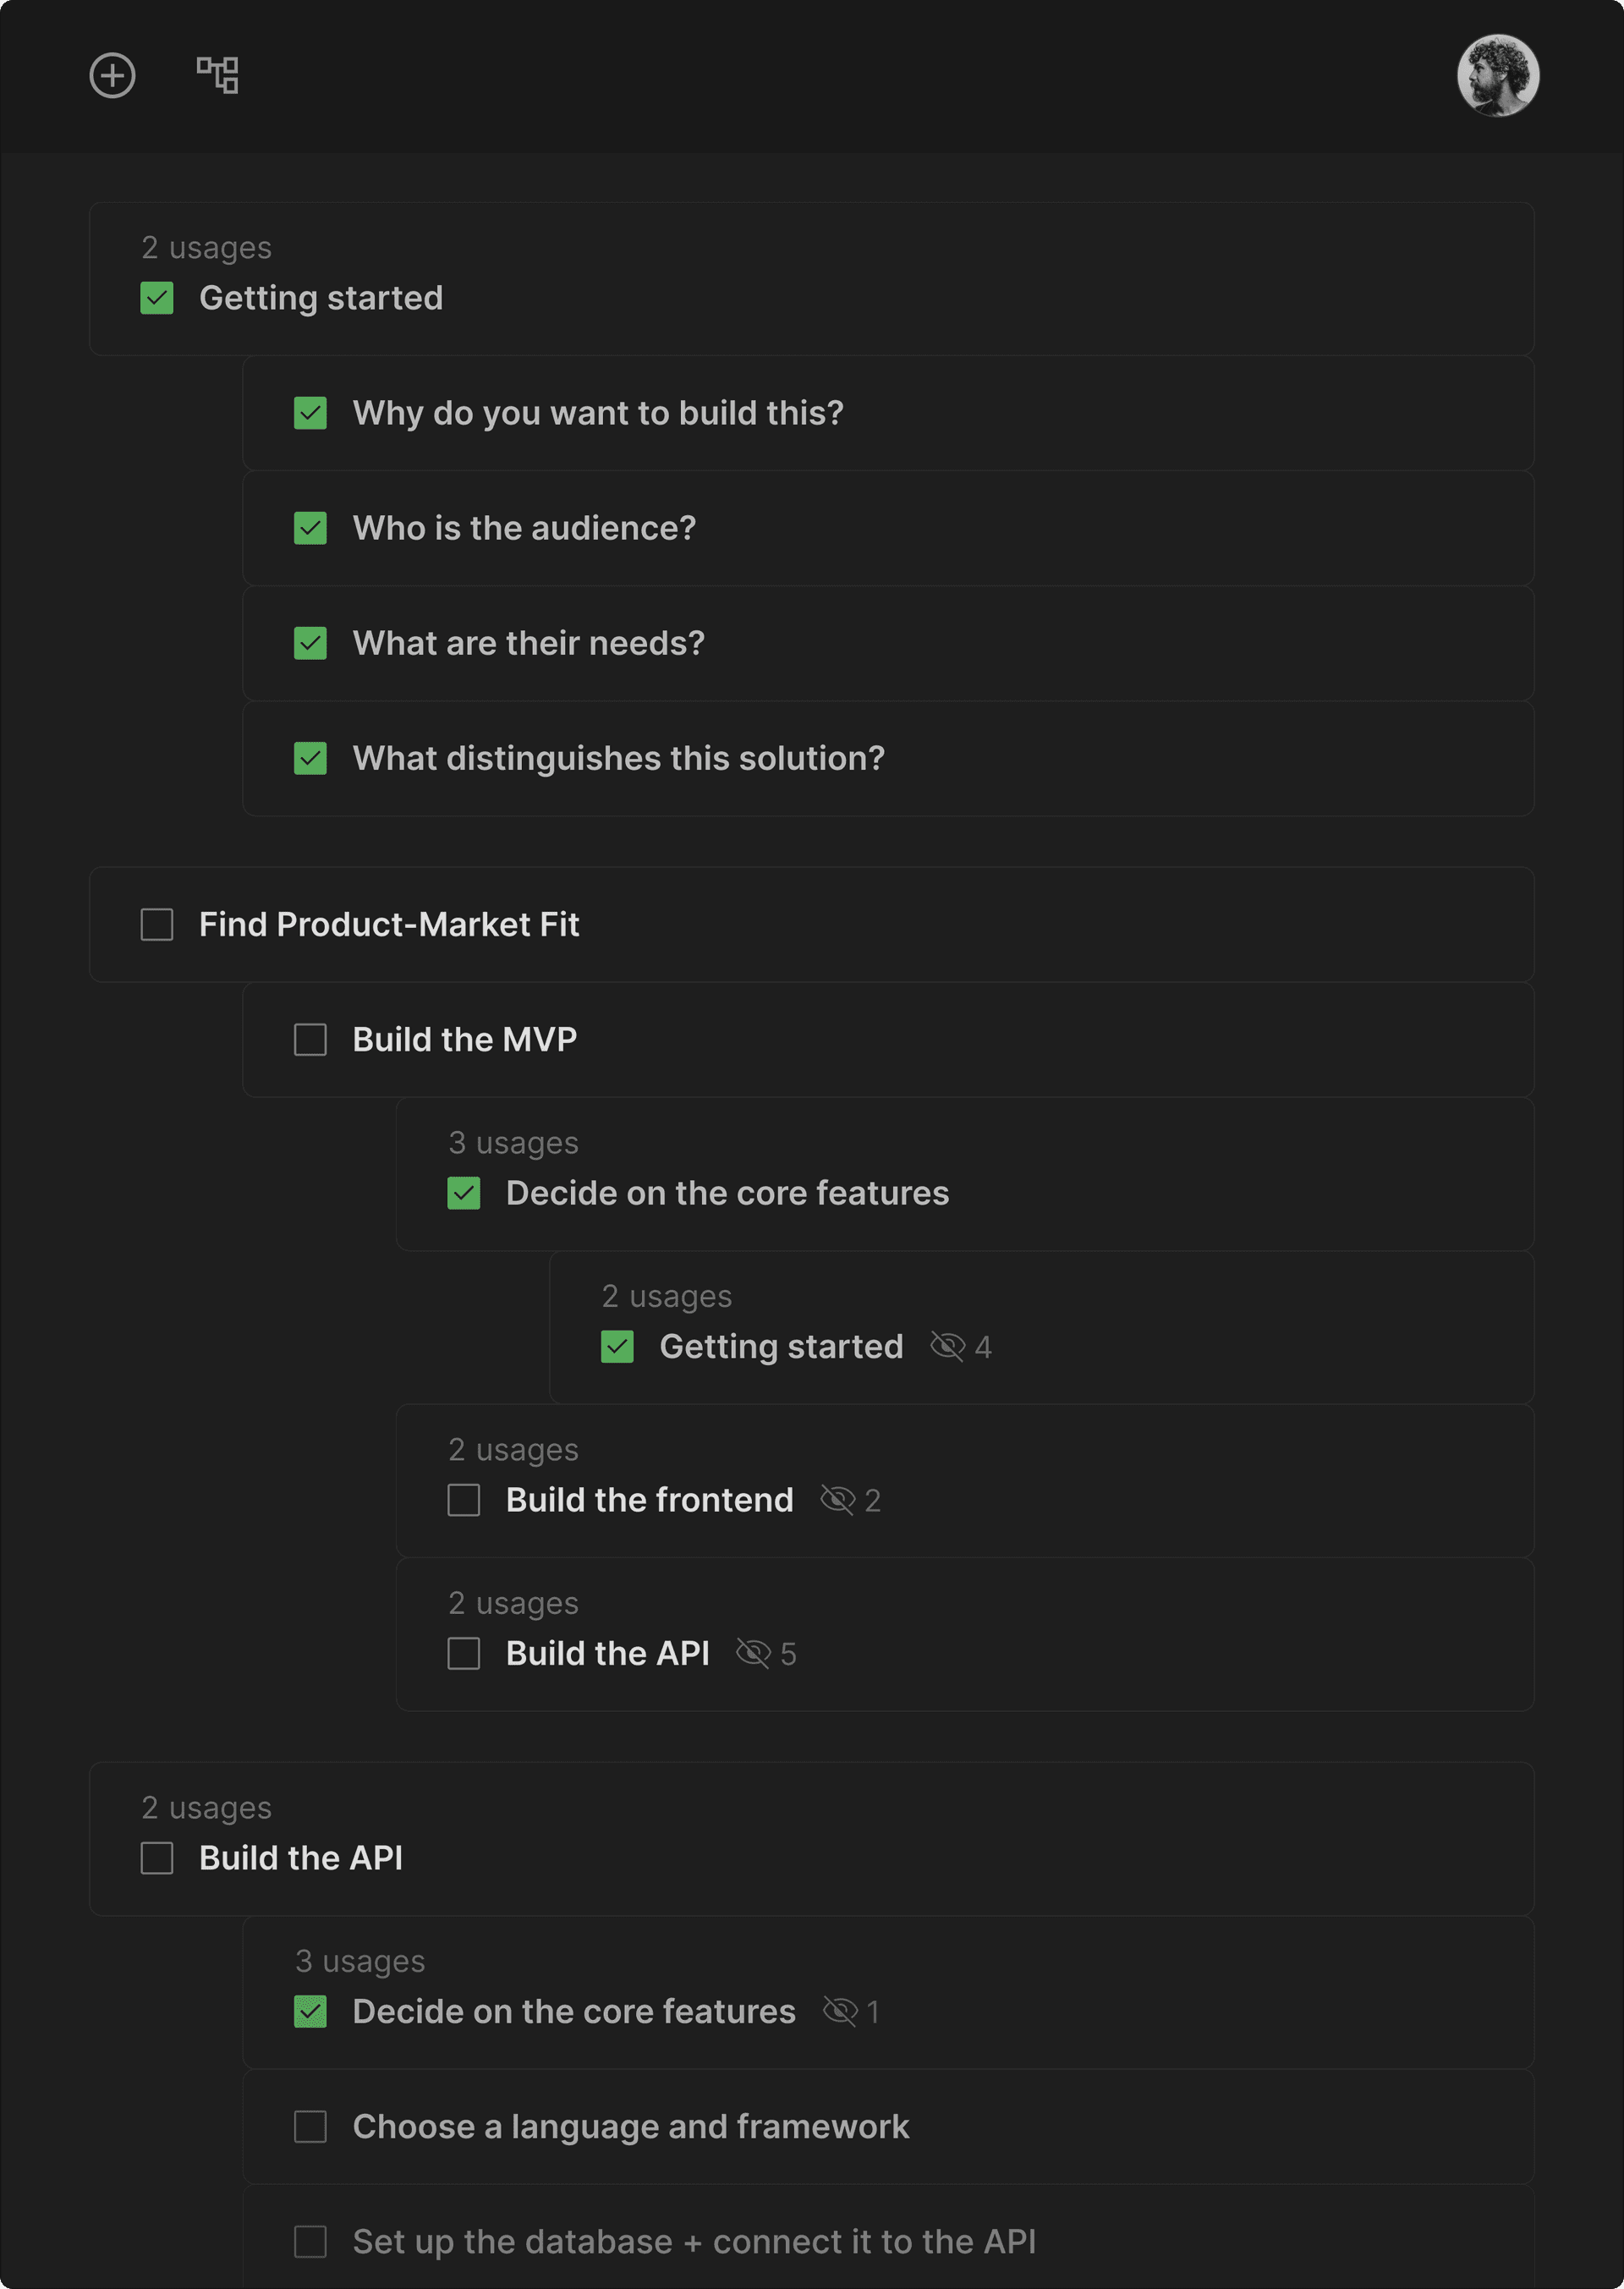The height and width of the screenshot is (2289, 1624).
Task: Uncheck What distinguishes this solution?
Action: tap(310, 759)
